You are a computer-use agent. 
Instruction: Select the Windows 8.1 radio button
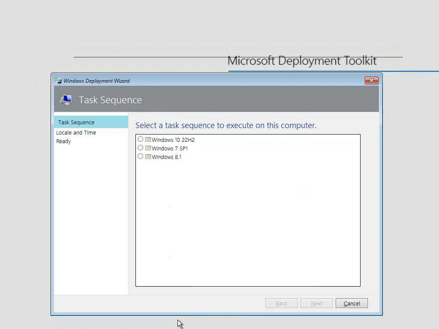click(140, 156)
